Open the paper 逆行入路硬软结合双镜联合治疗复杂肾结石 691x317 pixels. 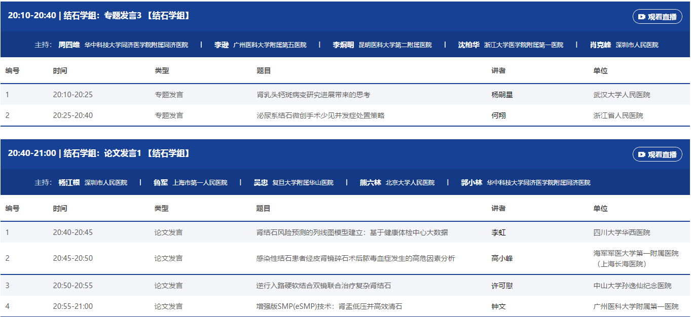point(323,286)
